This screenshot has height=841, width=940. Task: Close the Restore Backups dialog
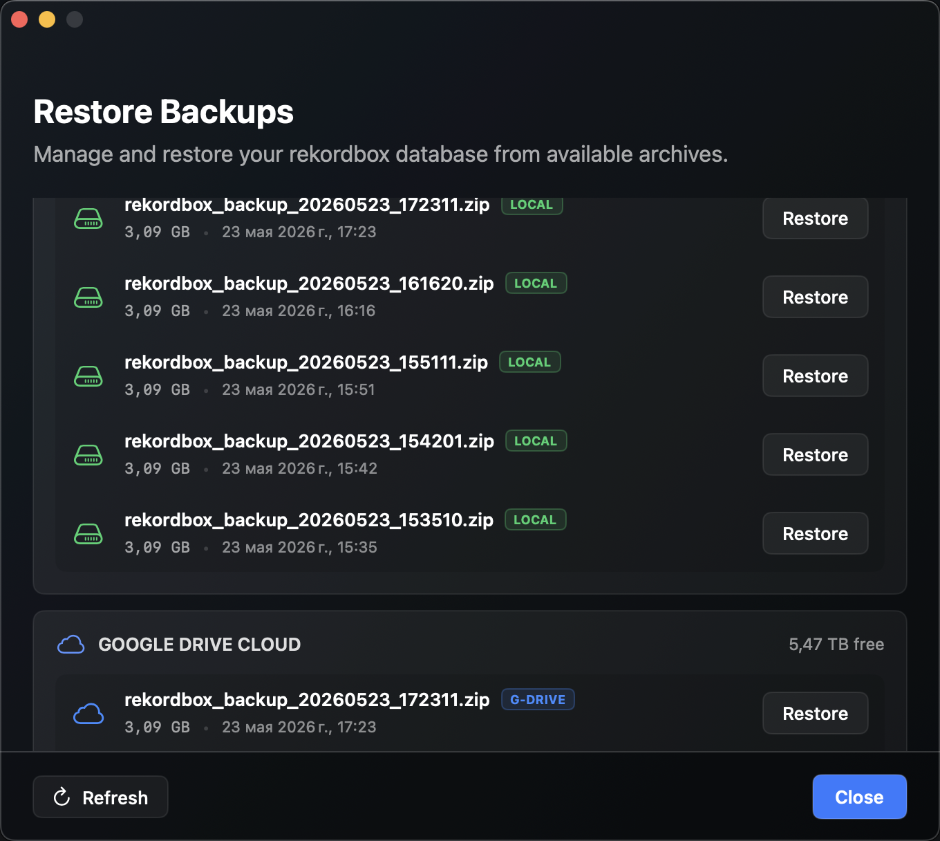[859, 797]
